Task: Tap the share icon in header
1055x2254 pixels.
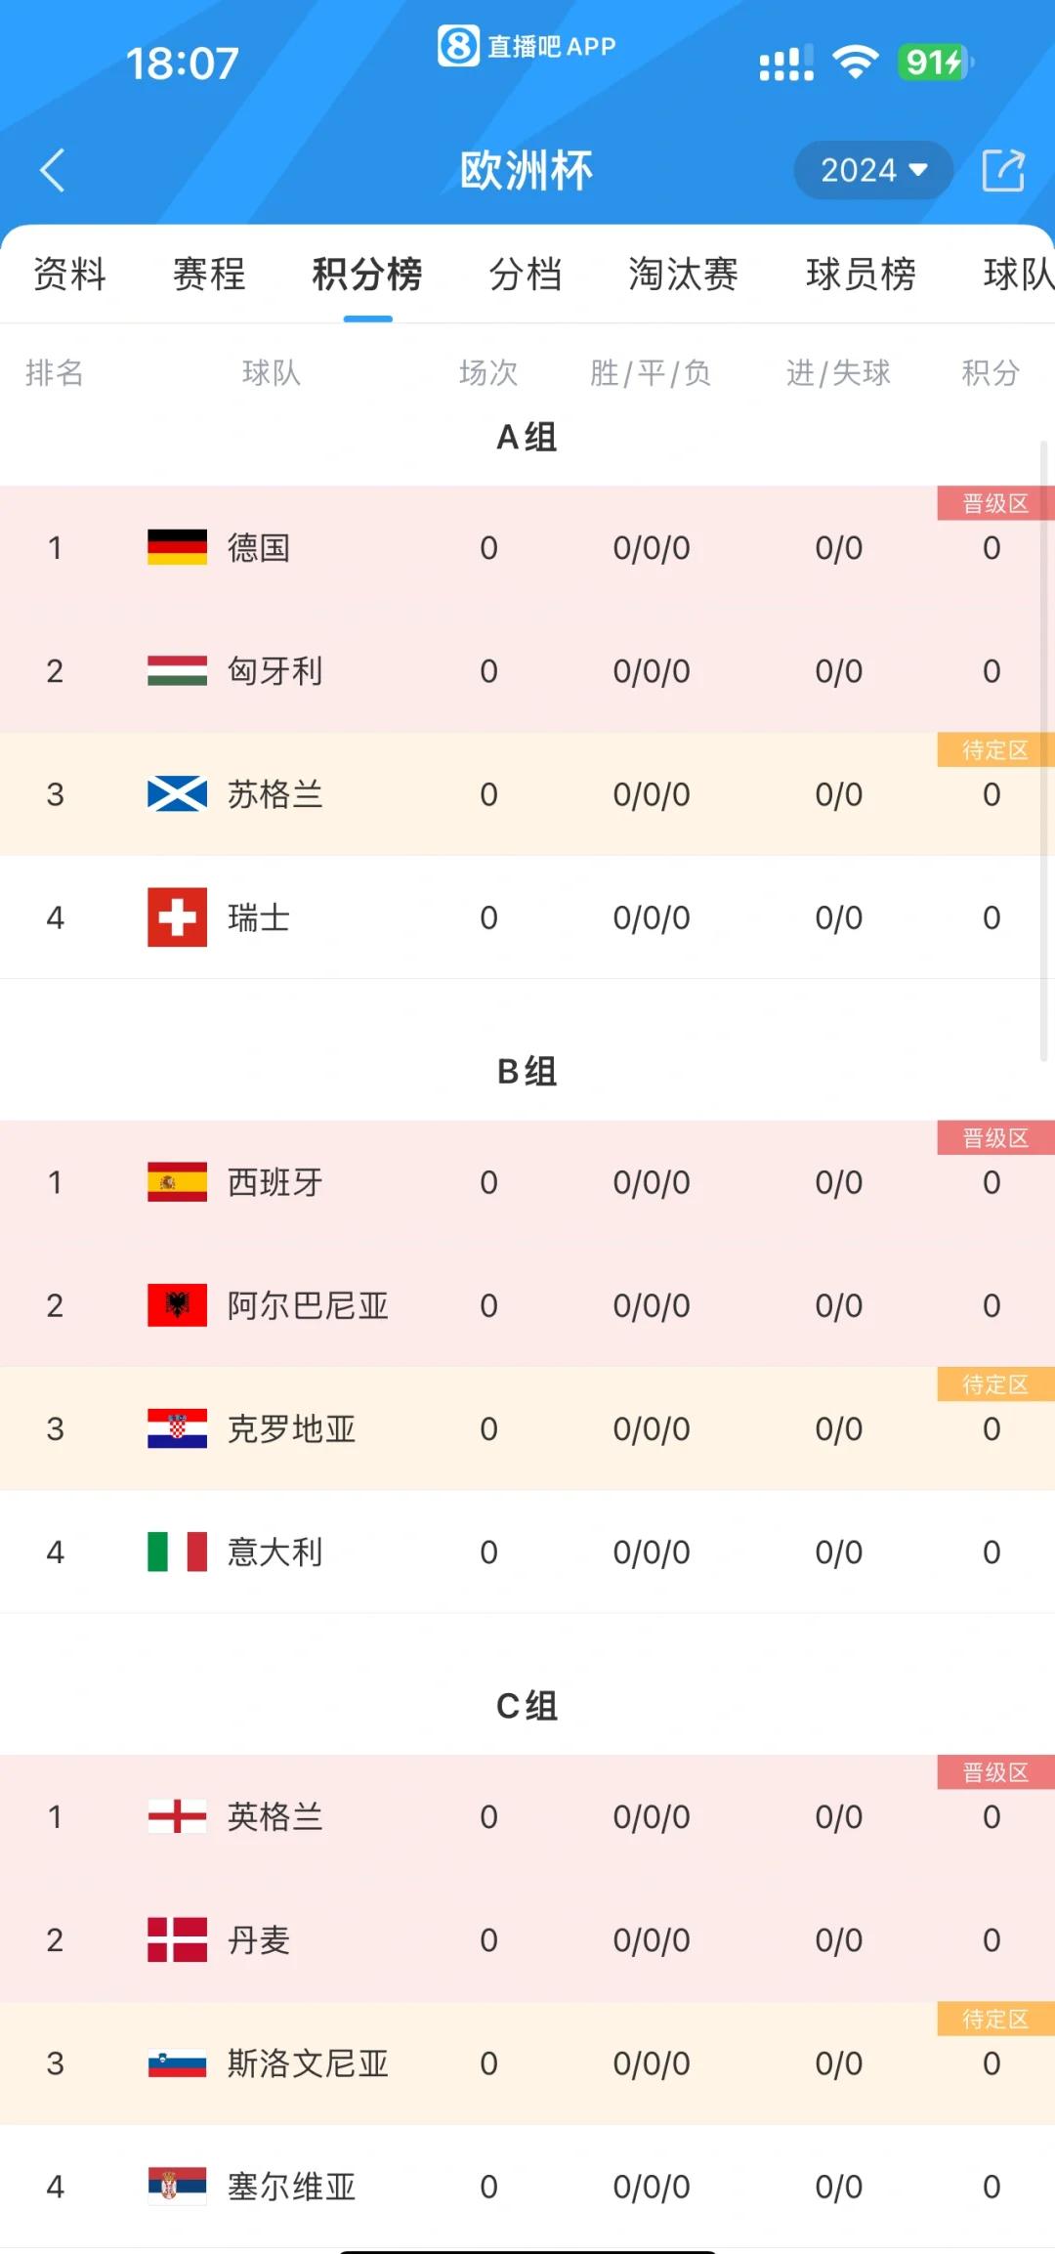Action: pos(1002,170)
